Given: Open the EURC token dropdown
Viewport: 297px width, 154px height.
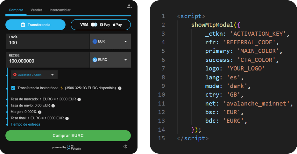Looking at the screenshot, I should point(110,60).
